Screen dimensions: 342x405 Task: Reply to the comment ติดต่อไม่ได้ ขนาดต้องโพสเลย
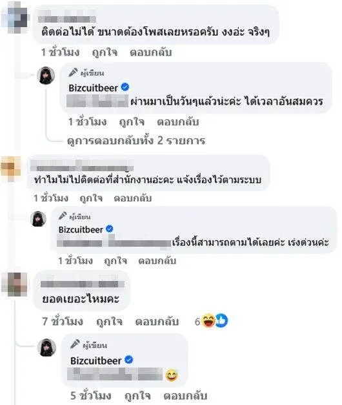tap(151, 52)
